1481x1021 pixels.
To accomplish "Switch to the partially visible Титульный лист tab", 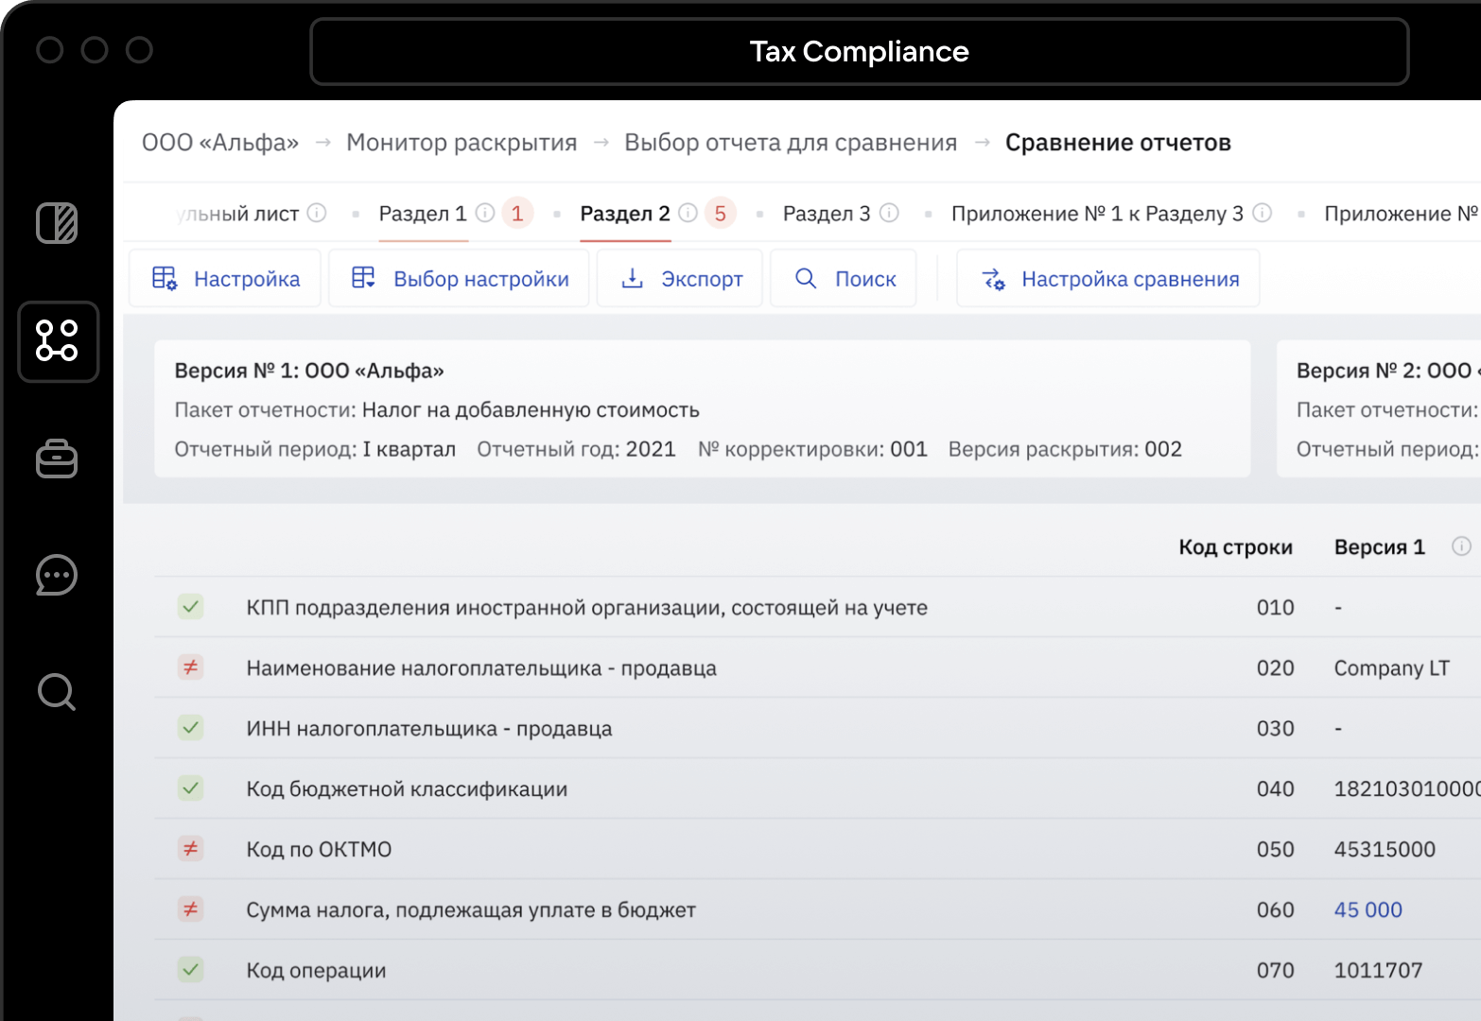I will click(237, 214).
